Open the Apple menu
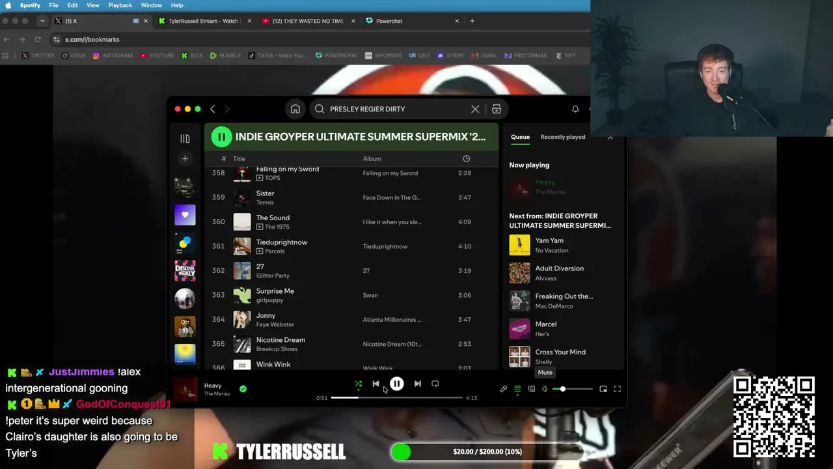This screenshot has width=833, height=469. [x=8, y=5]
